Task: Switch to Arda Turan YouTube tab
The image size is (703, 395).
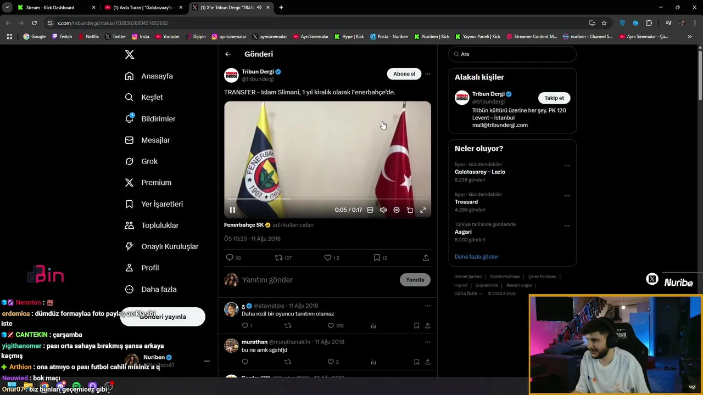Action: (143, 8)
